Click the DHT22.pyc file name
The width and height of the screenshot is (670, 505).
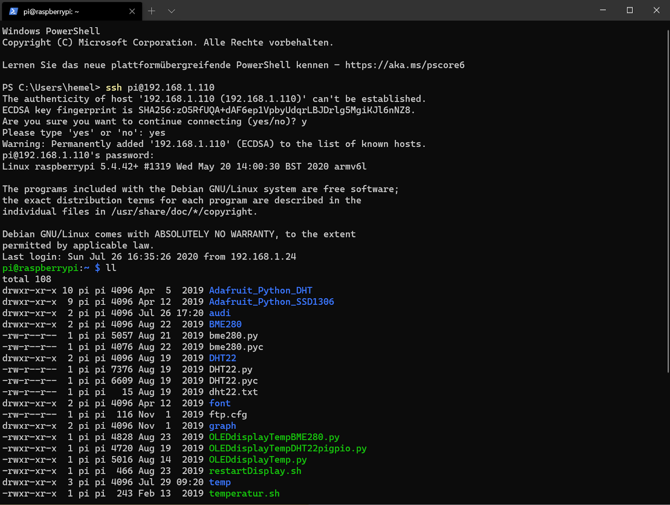233,381
